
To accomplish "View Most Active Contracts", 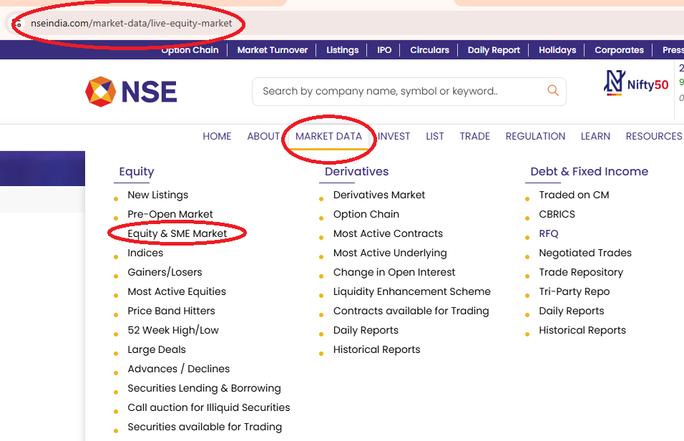I will coord(388,233).
